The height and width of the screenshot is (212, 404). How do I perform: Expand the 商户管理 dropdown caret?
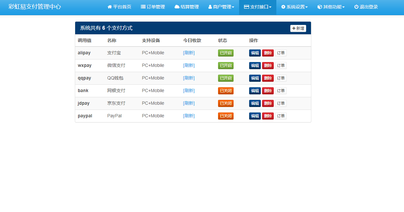pyautogui.click(x=233, y=7)
